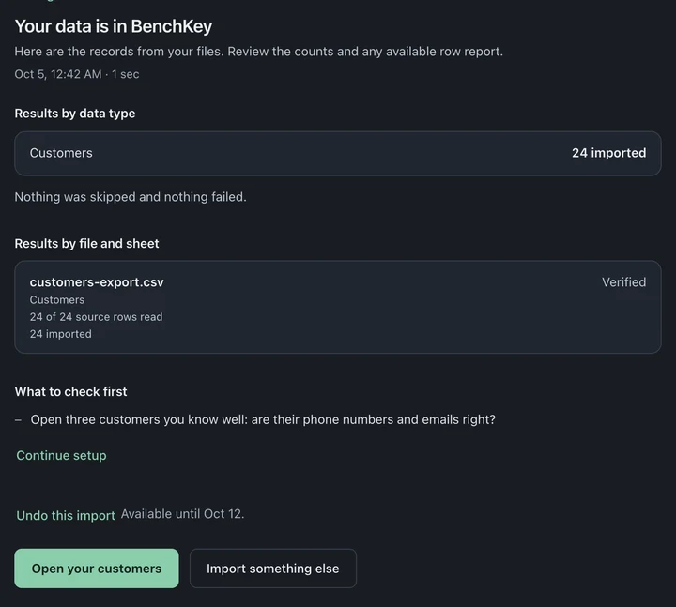The image size is (676, 607).
Task: Click the Undo this import link
Action: point(66,515)
